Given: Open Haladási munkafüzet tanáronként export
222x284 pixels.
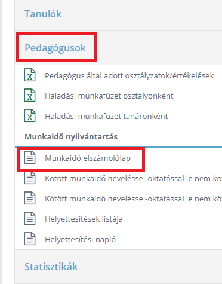Looking at the screenshot, I should (x=106, y=116).
